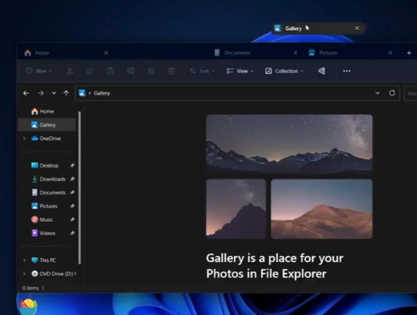Expand the DVD Drive tree node
The width and height of the screenshot is (417, 315).
pyautogui.click(x=25, y=274)
